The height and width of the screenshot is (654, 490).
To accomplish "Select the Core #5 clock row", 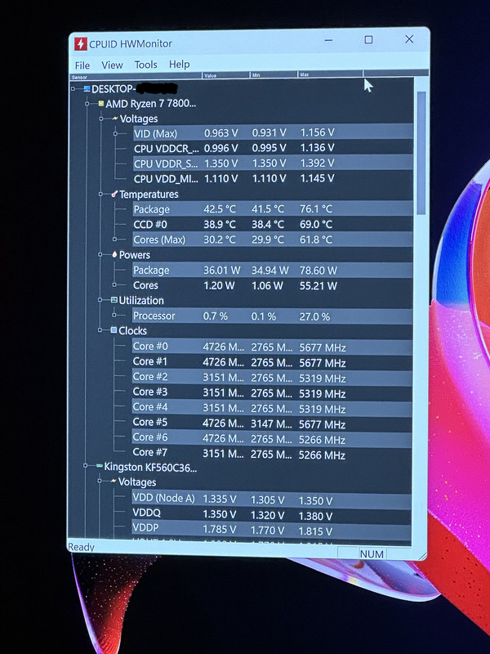I will tap(272, 423).
